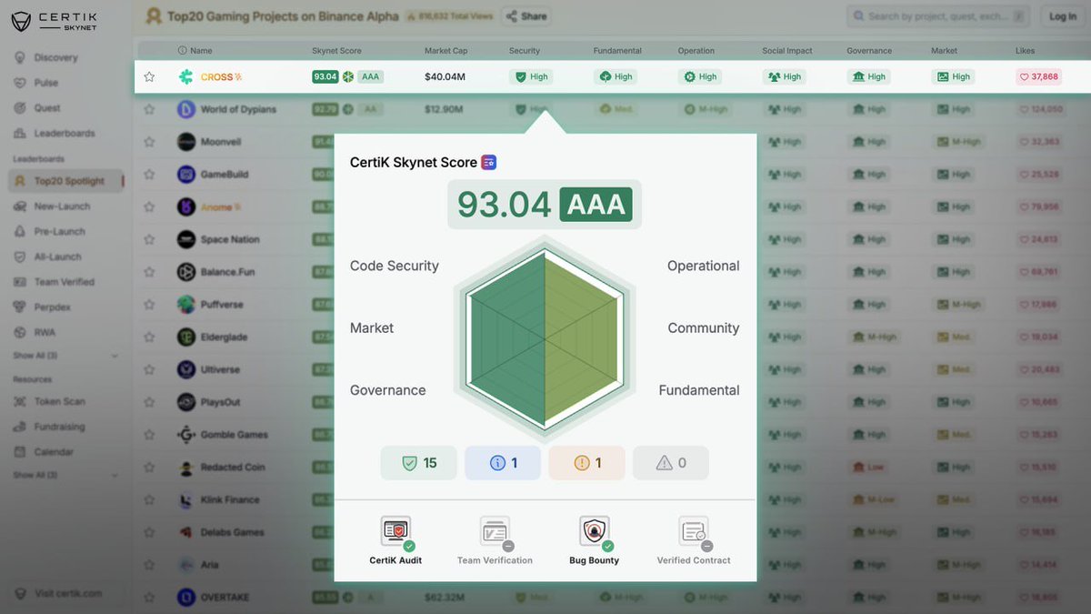The width and height of the screenshot is (1091, 614).
Task: Click the Team Verification icon
Action: [x=495, y=532]
